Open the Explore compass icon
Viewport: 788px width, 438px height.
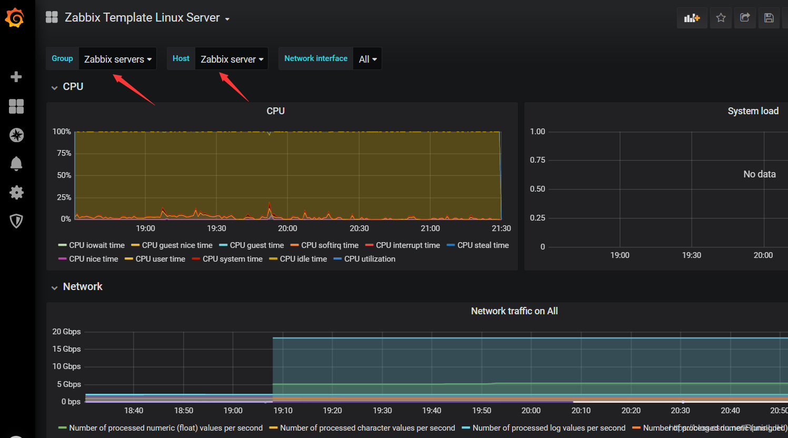(16, 135)
